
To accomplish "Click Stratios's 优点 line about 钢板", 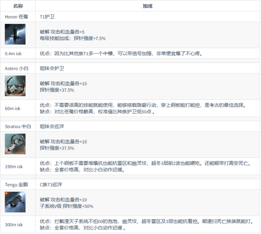I will [145, 163].
